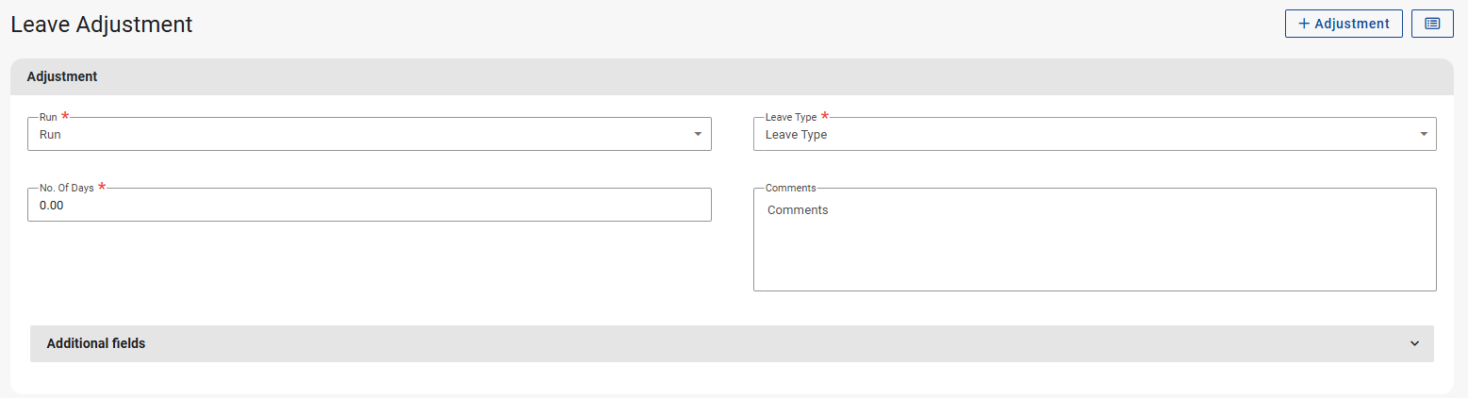1468x398 pixels.
Task: Click the Additional fields chevron icon
Action: (x=1414, y=343)
